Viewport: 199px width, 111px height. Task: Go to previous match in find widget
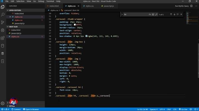(171, 14)
